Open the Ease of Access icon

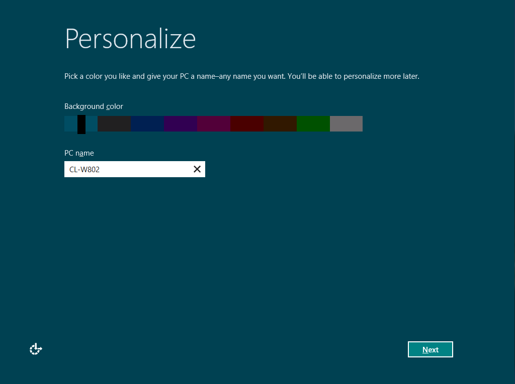[36, 349]
